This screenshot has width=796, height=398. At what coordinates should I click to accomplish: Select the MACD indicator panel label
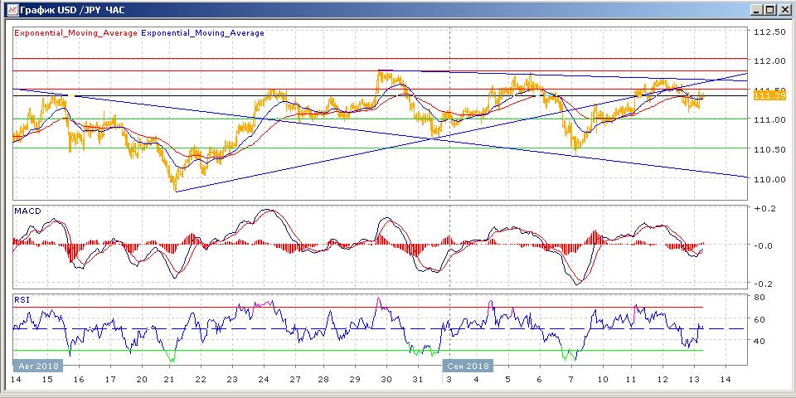coord(27,212)
